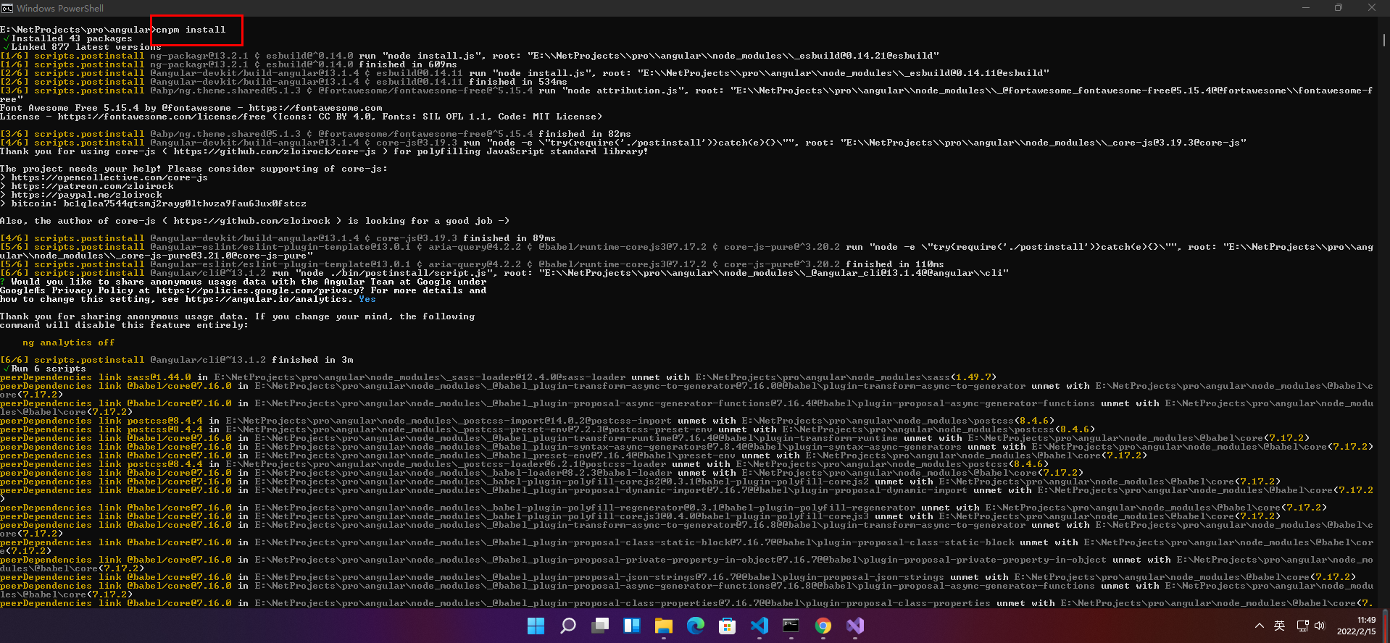
Task: Switch to Visual Studio Code in taskbar
Action: (x=759, y=626)
